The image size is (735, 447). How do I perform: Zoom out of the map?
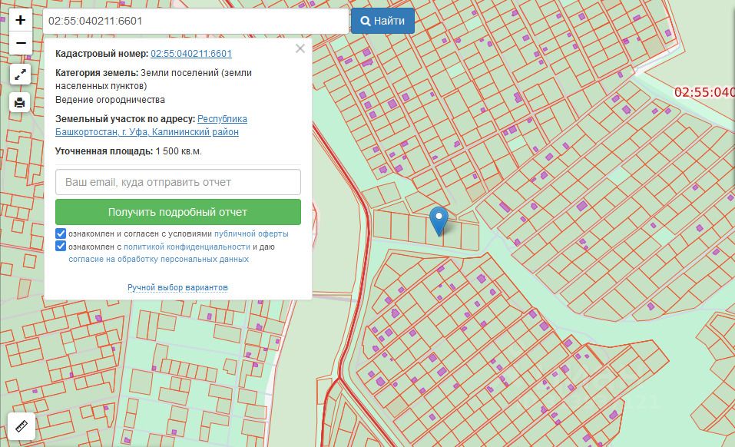[21, 43]
